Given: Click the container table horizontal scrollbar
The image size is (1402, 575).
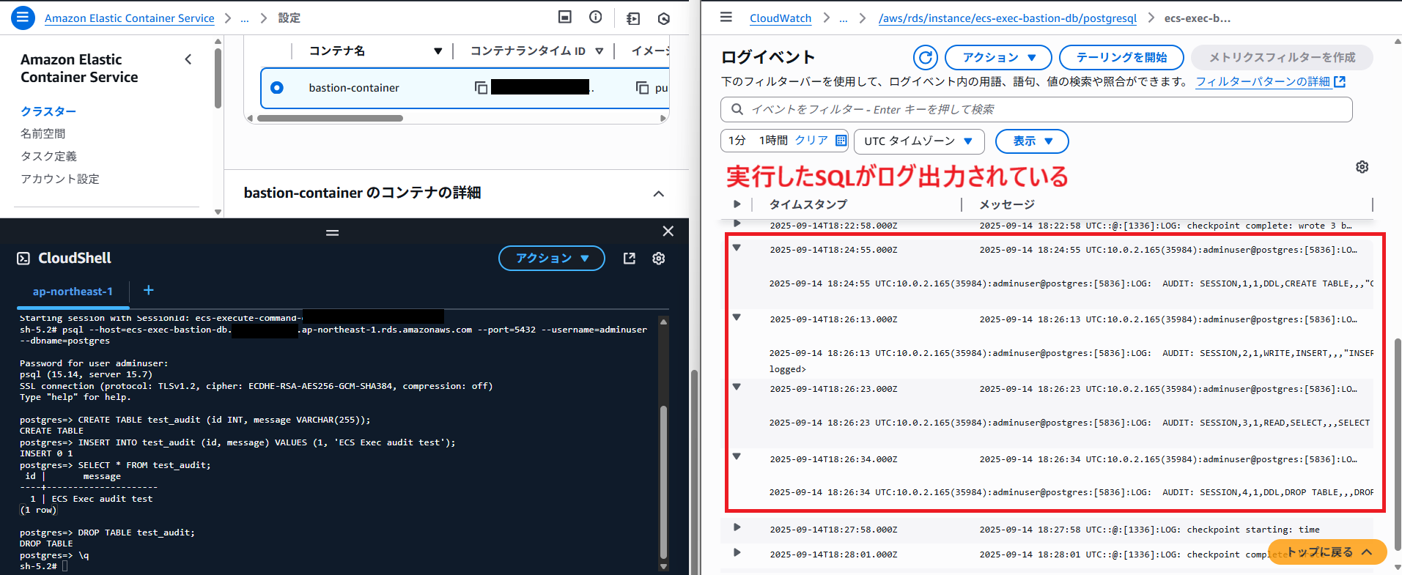Looking at the screenshot, I should [x=330, y=118].
